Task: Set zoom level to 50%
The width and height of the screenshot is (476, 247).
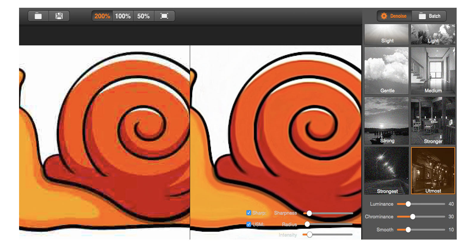Action: 143,16
